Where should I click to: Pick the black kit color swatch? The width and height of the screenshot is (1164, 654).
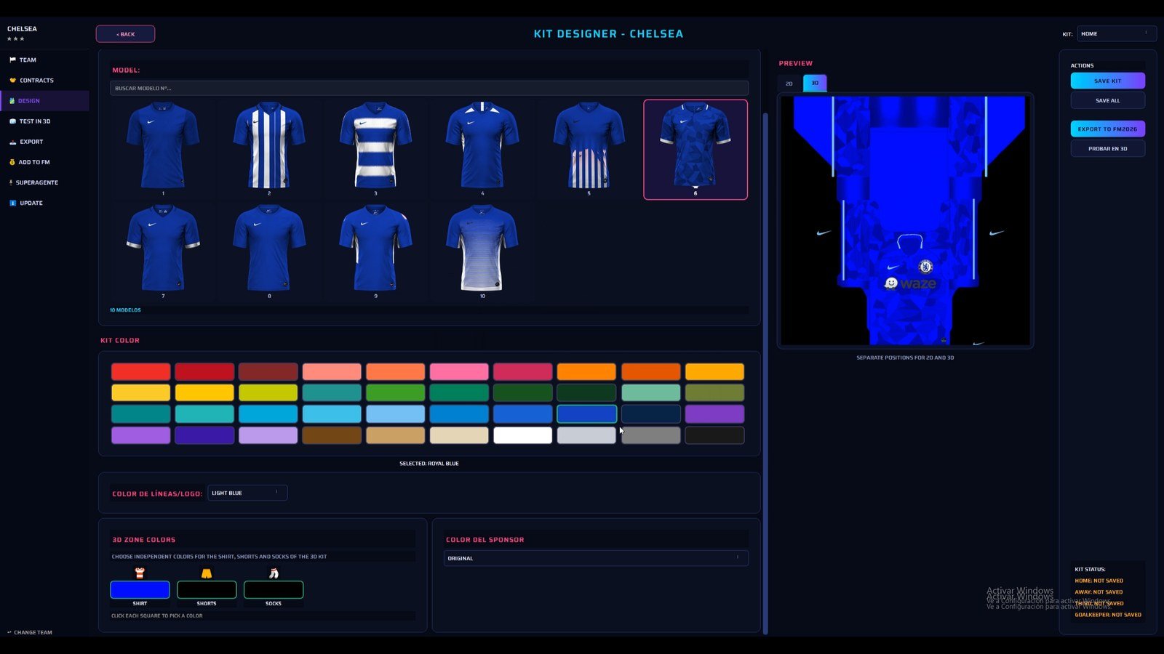coord(714,435)
